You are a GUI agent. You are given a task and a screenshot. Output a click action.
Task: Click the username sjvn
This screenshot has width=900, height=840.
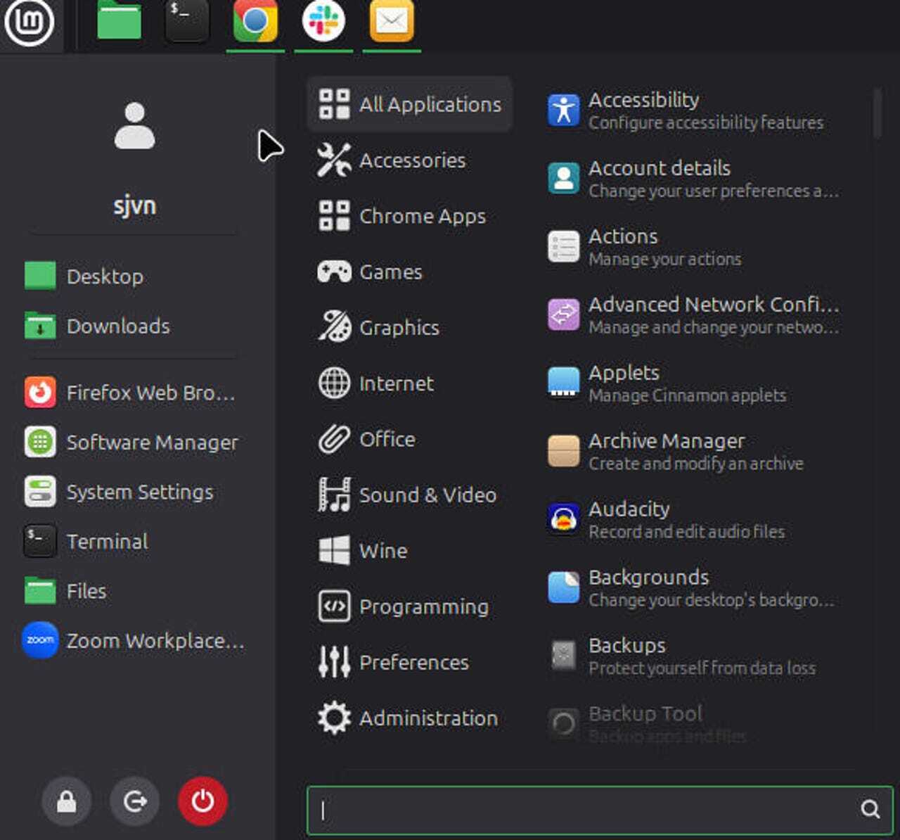pyautogui.click(x=134, y=205)
